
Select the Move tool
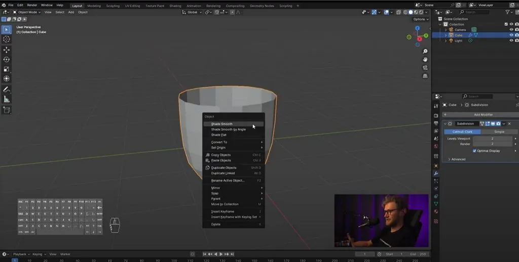click(6, 50)
